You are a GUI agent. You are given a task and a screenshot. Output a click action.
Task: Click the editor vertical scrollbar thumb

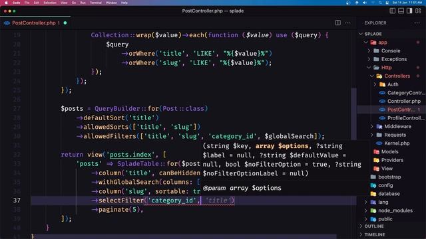pyautogui.click(x=353, y=114)
